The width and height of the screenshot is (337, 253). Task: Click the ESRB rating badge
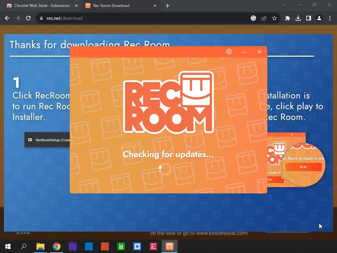tap(23, 233)
